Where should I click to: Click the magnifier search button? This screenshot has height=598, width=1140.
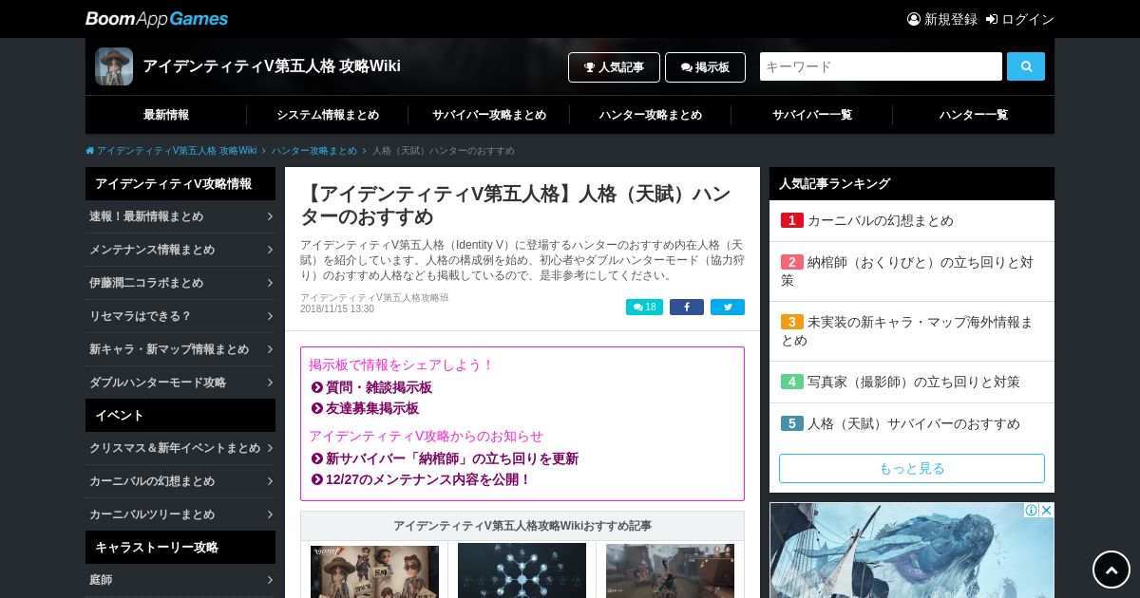coord(1026,66)
